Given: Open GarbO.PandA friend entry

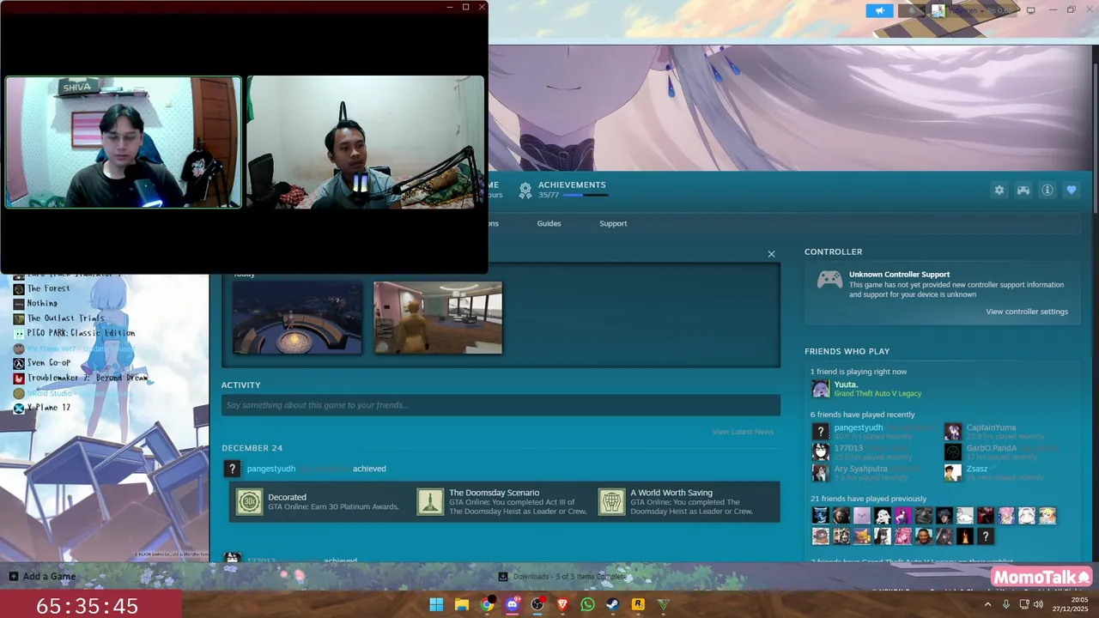Looking at the screenshot, I should pyautogui.click(x=992, y=448).
